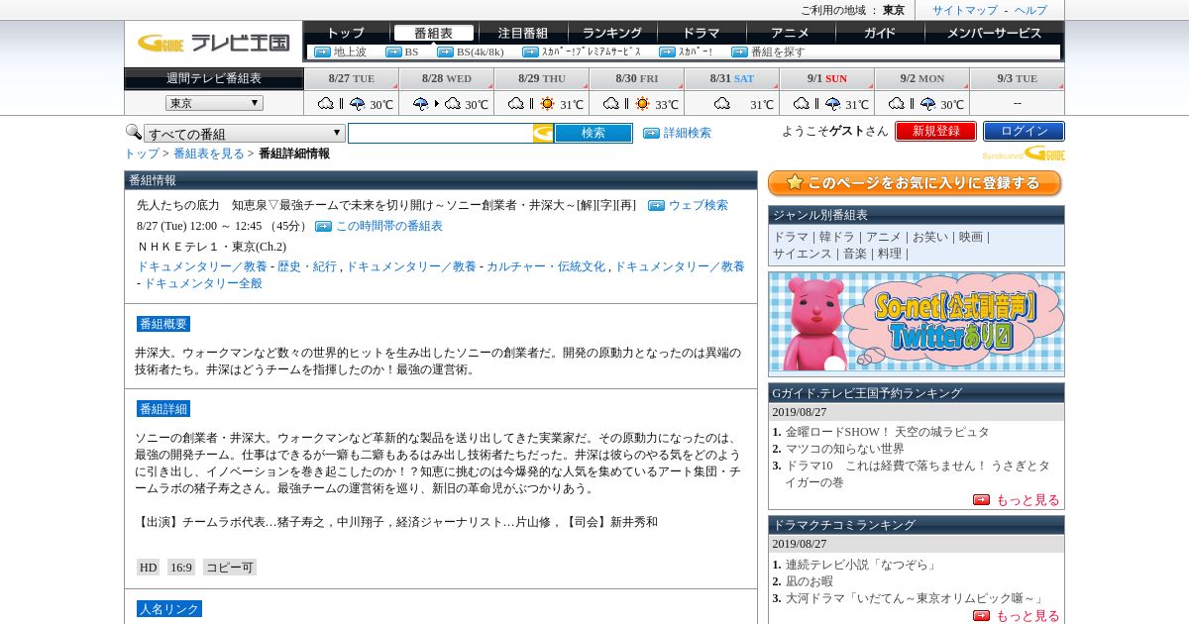This screenshot has width=1189, height=624.
Task: Open カルチャー・伝統文化 genre link
Action: (546, 266)
